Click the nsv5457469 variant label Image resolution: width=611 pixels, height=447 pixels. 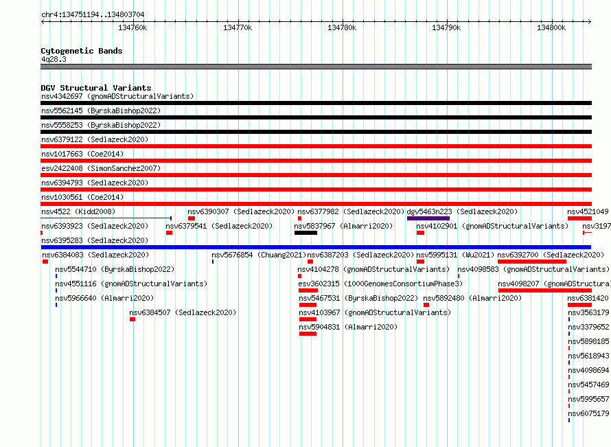pyautogui.click(x=588, y=385)
